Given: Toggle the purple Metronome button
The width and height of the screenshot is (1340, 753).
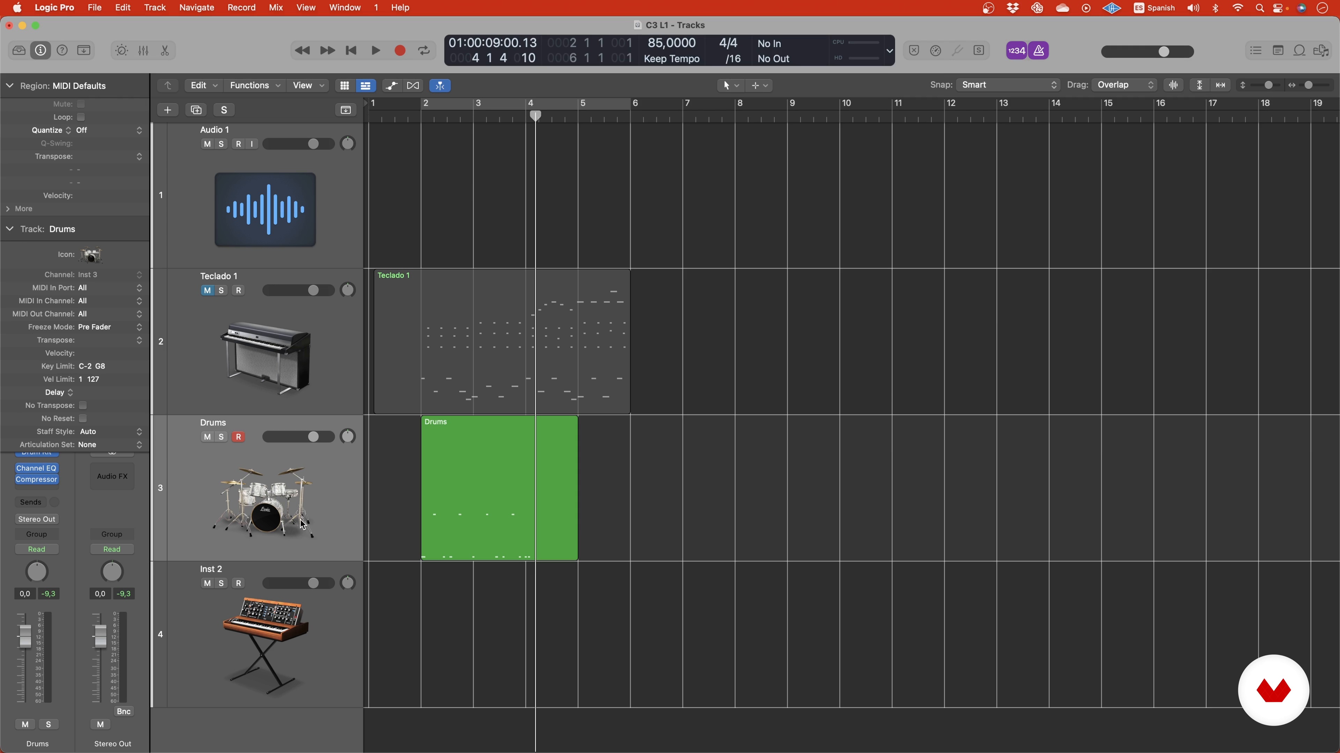Looking at the screenshot, I should click(x=1039, y=51).
